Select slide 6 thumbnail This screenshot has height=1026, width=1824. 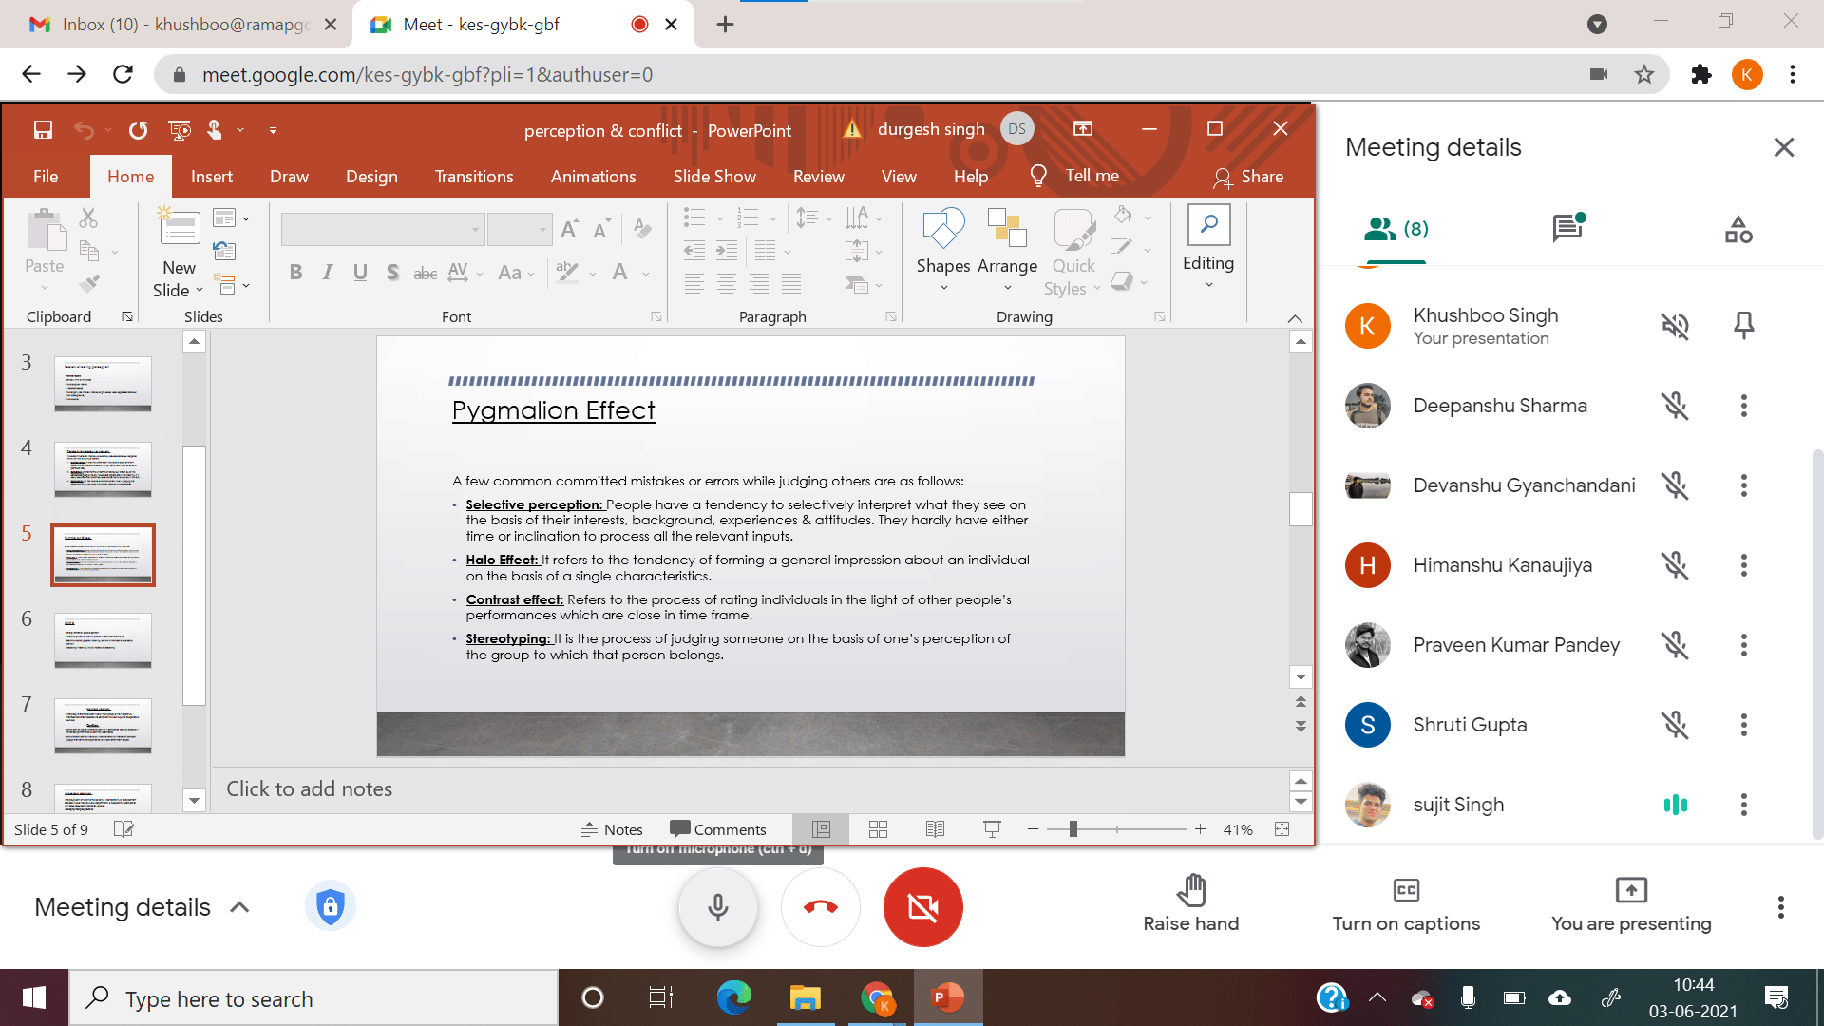[103, 639]
